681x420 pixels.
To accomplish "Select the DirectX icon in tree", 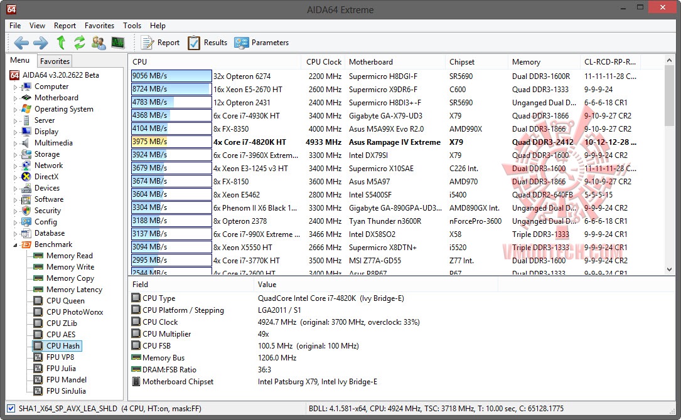I will [26, 177].
